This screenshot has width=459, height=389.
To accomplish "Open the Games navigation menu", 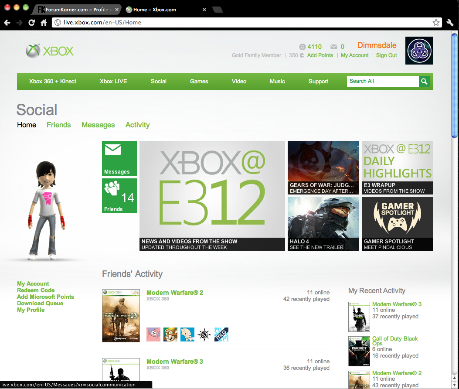I will pyautogui.click(x=199, y=82).
